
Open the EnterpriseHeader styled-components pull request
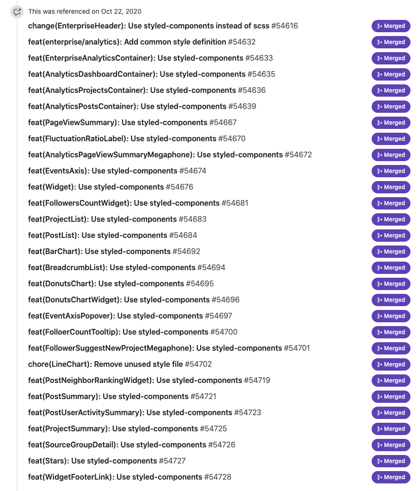(x=149, y=26)
